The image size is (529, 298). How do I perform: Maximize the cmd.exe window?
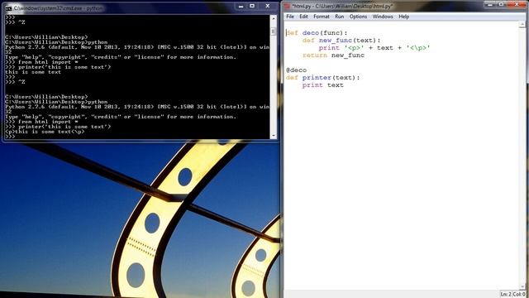[x=252, y=6]
